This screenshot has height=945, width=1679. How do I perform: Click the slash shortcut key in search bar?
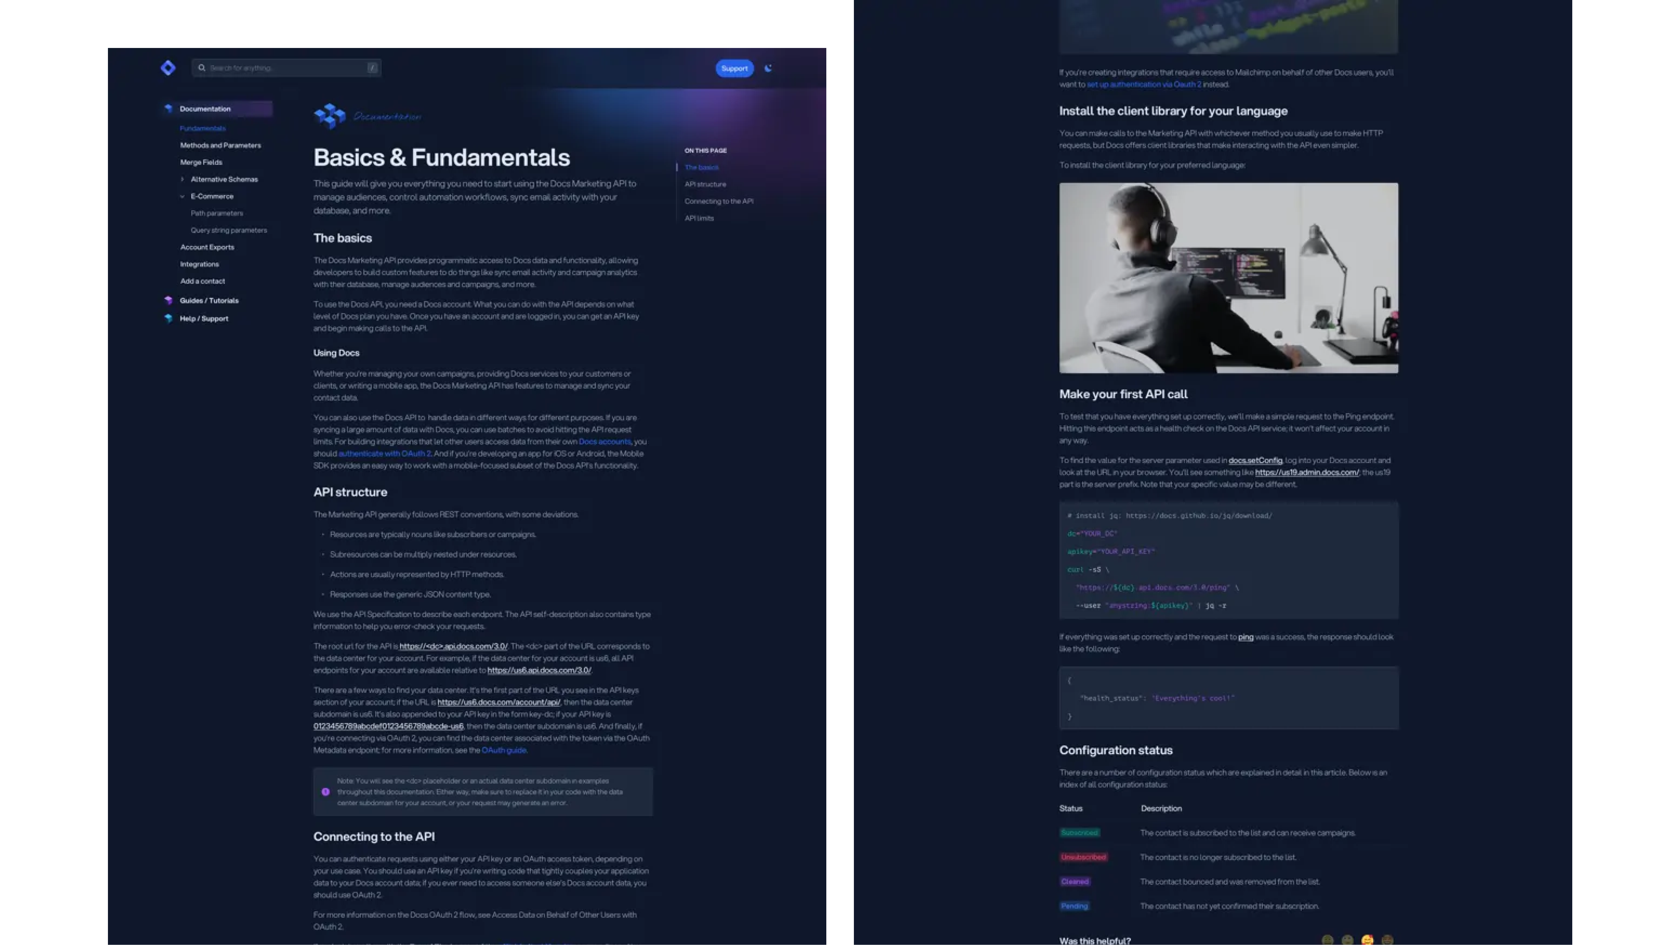[372, 68]
